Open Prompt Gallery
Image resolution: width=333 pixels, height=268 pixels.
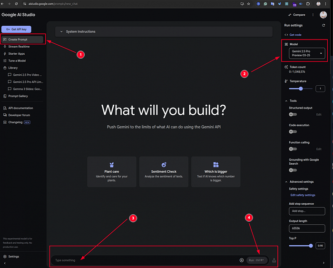coord(18,96)
